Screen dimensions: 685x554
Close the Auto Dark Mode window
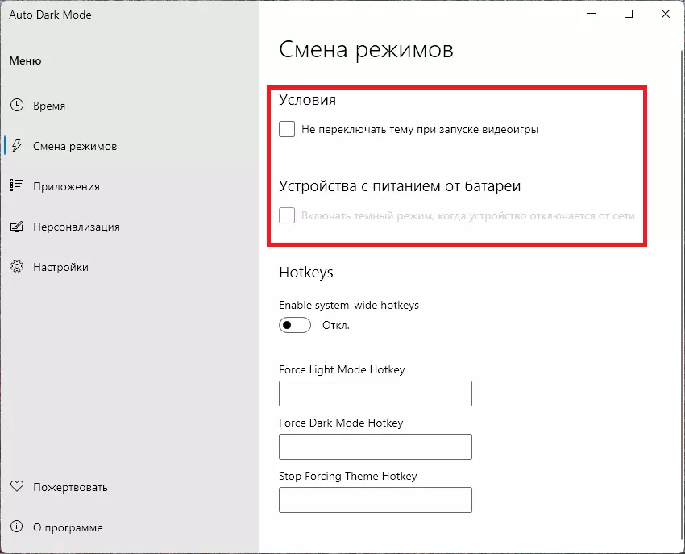pyautogui.click(x=666, y=14)
